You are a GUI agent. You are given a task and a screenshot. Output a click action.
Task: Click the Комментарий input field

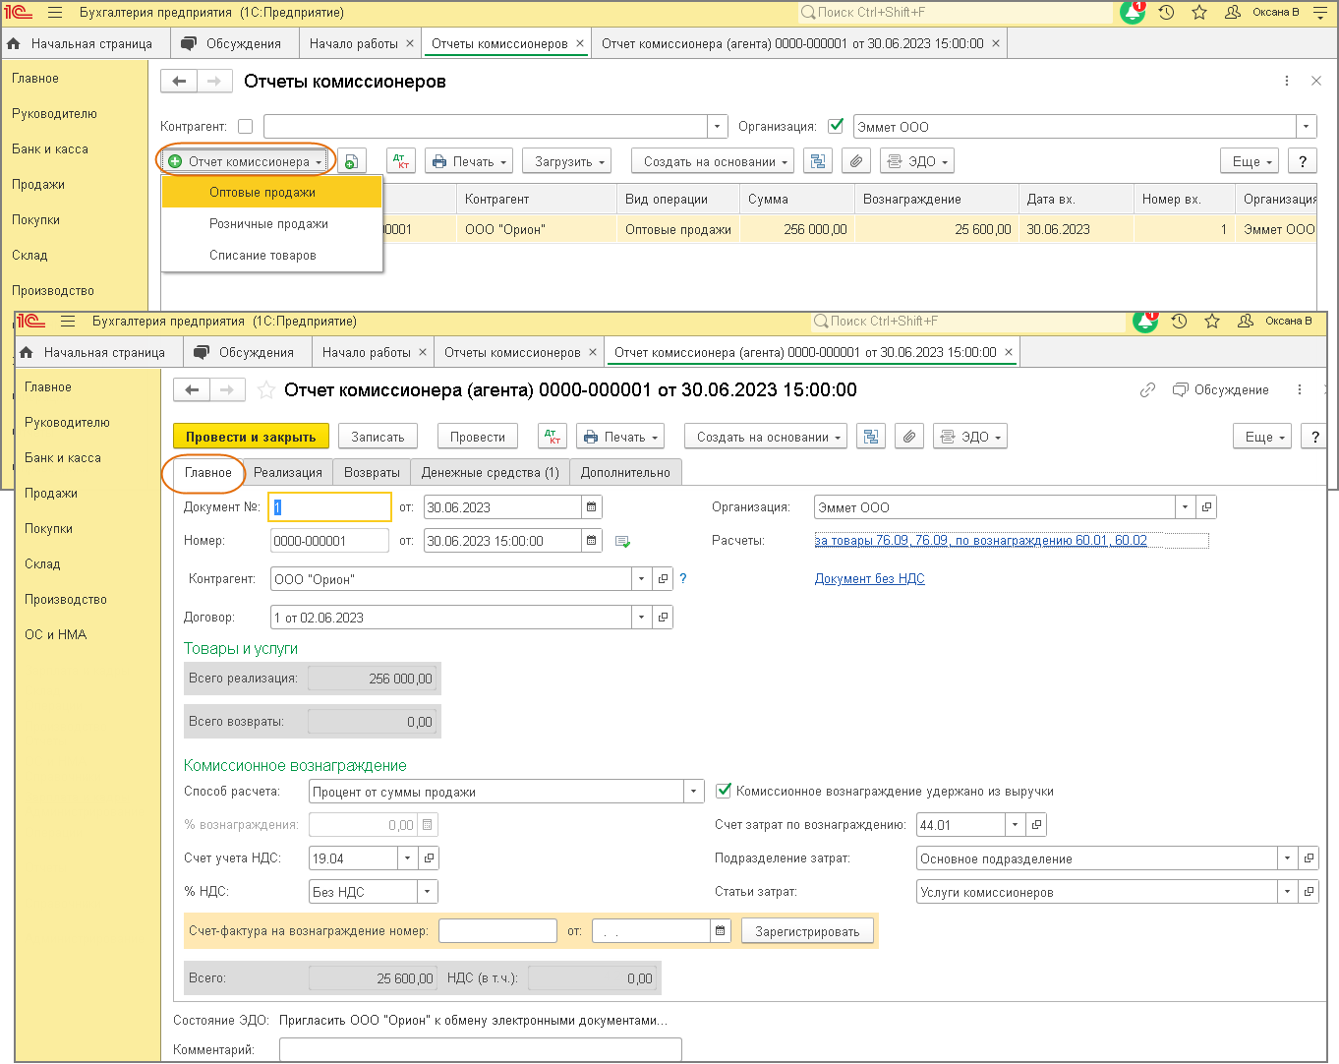point(480,1049)
